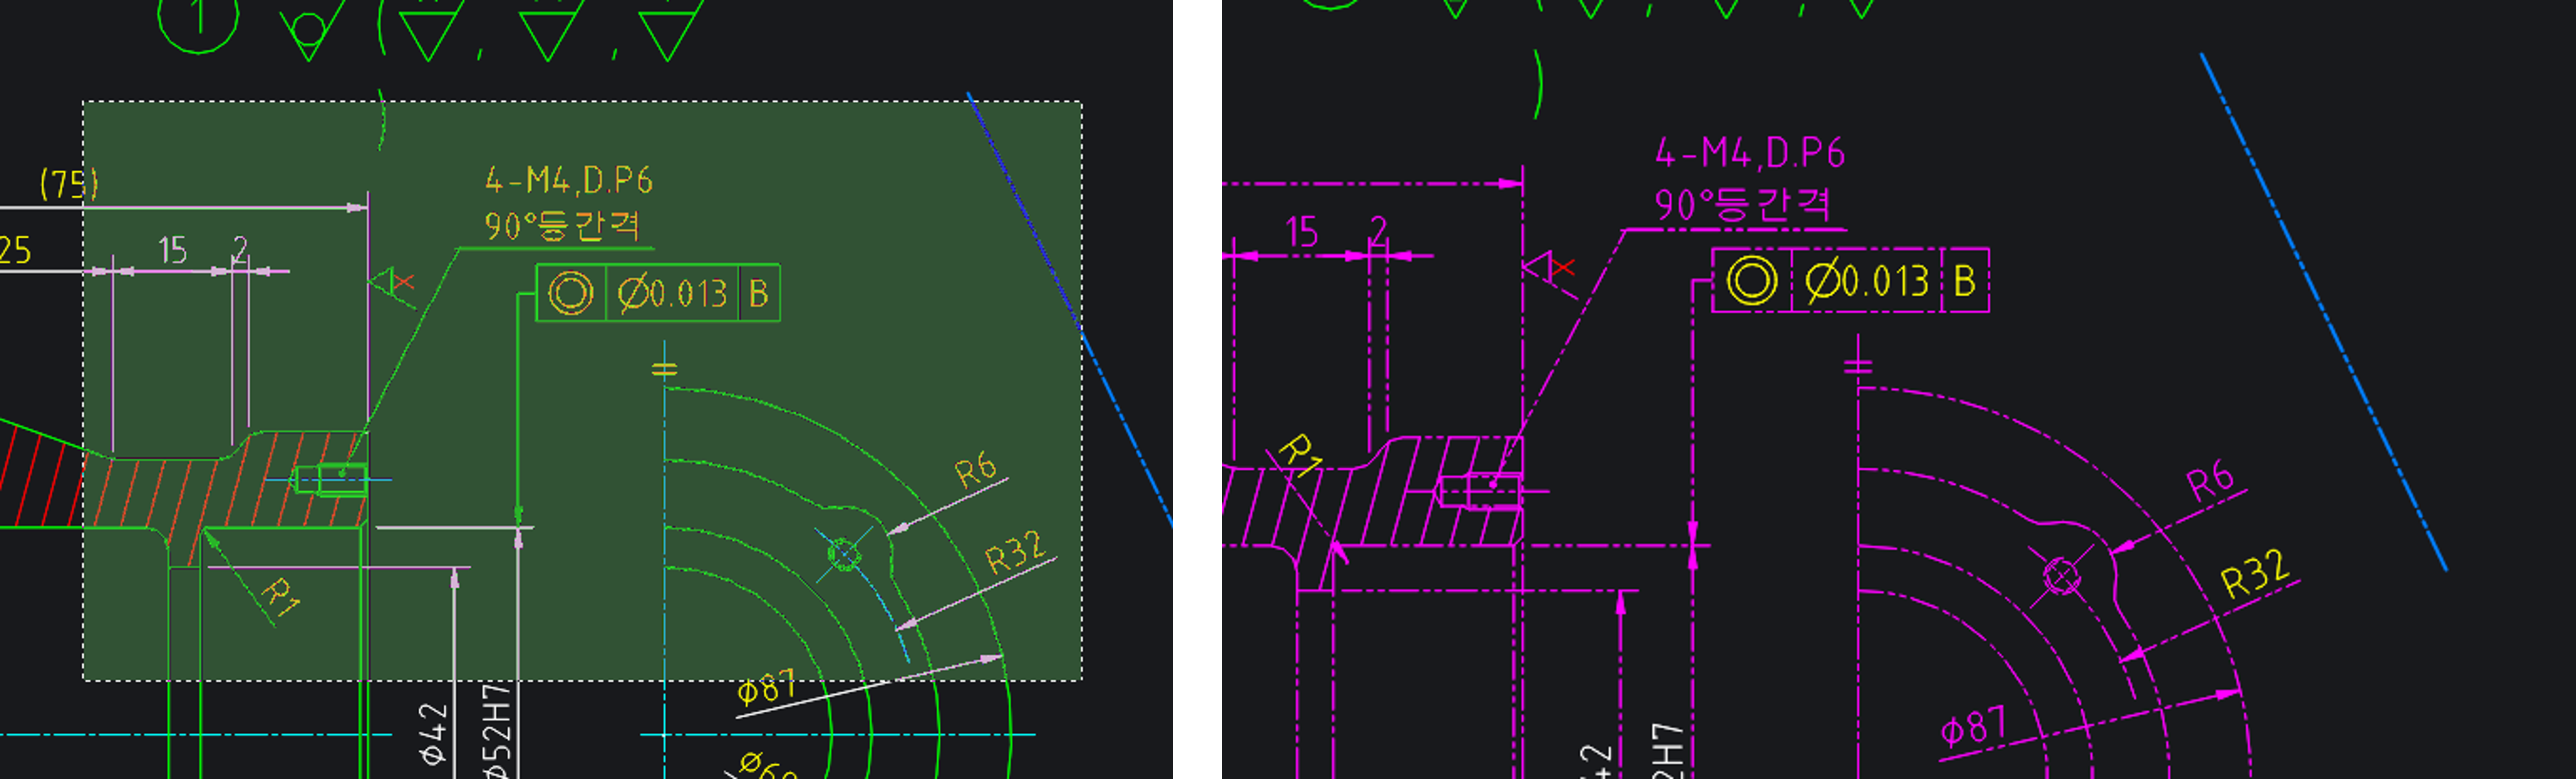The image size is (2576, 779).
Task: Select the concentricity symbol in the green tolerance frame
Action: (571, 293)
